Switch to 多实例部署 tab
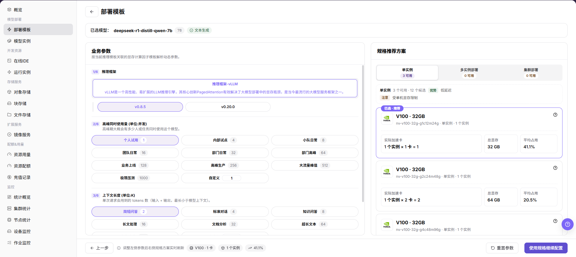This screenshot has width=576, height=257. coord(469,73)
